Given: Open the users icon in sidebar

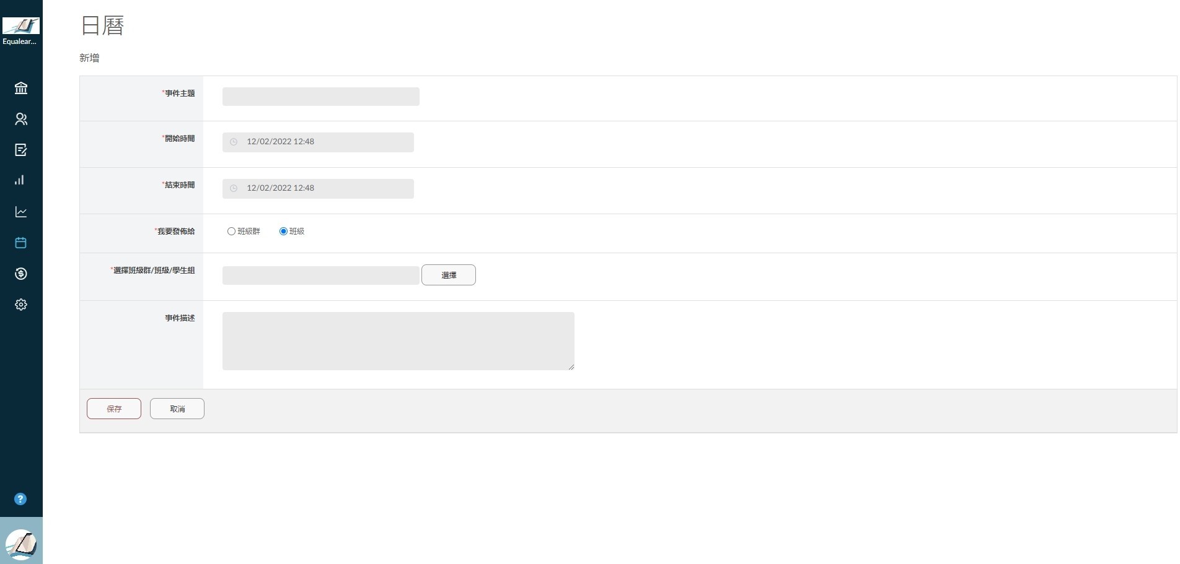Looking at the screenshot, I should point(21,119).
